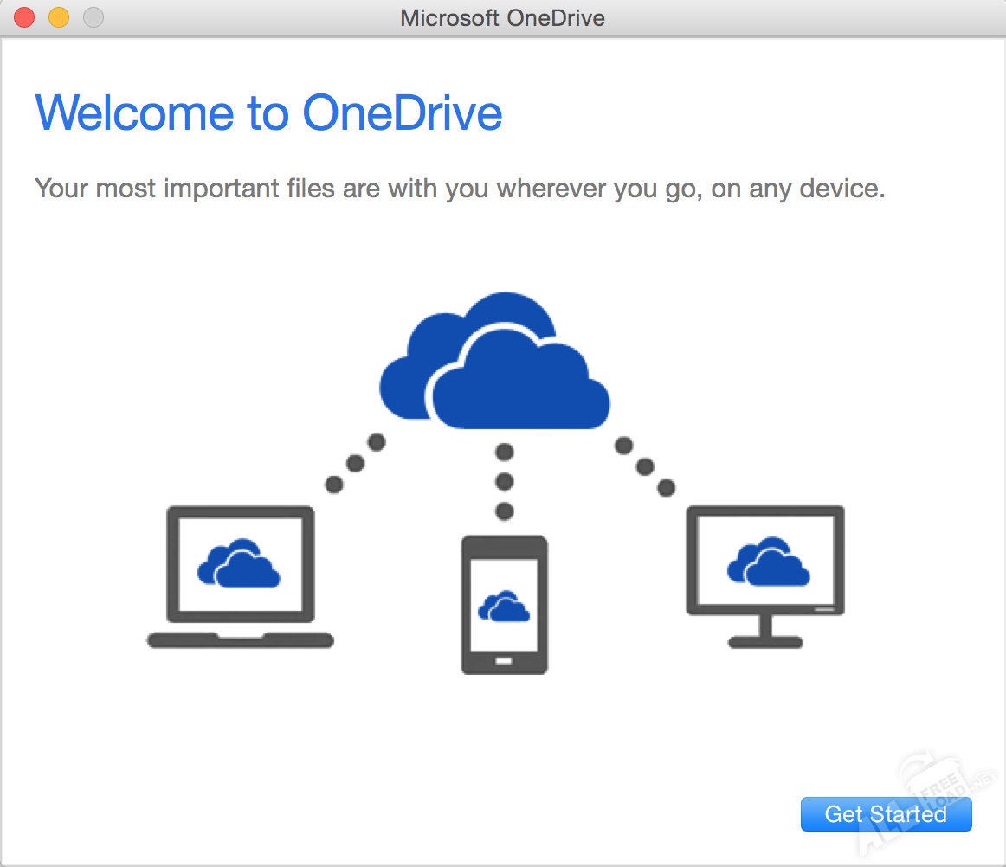The height and width of the screenshot is (867, 1006).
Task: Click the Get Started button
Action: pos(886,814)
